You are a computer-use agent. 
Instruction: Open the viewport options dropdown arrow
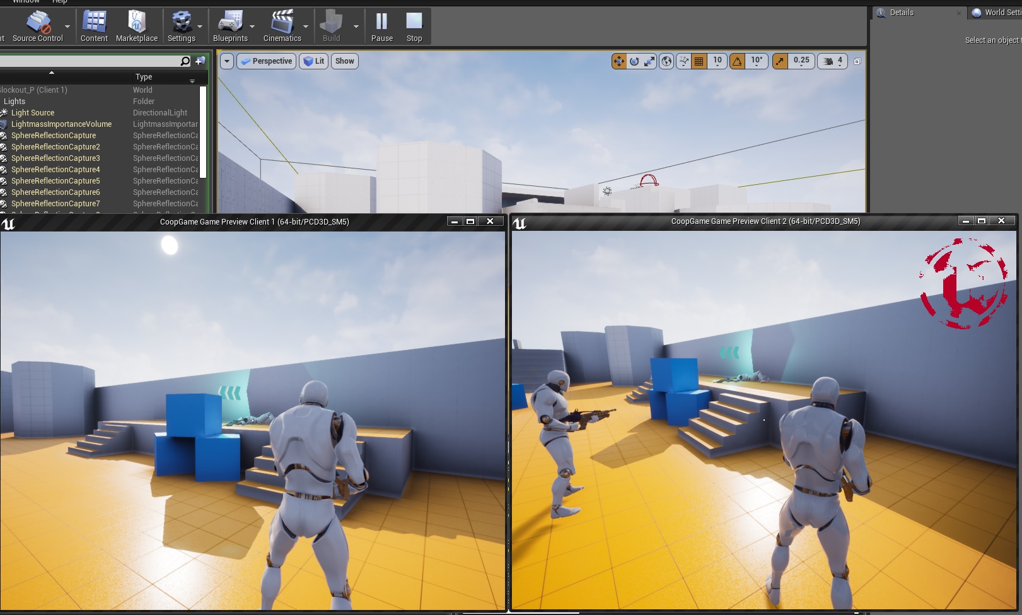point(227,61)
